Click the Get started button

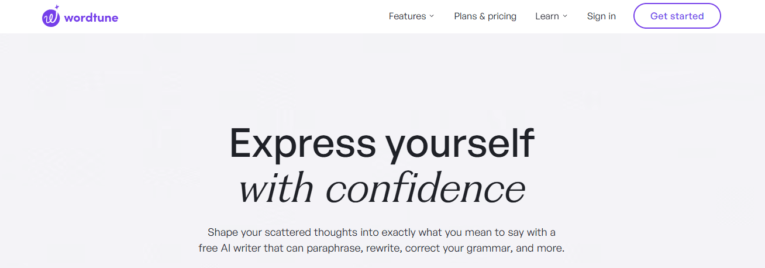coord(677,16)
